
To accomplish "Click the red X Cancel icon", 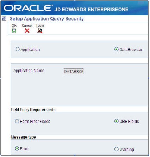I will pos(27,31).
